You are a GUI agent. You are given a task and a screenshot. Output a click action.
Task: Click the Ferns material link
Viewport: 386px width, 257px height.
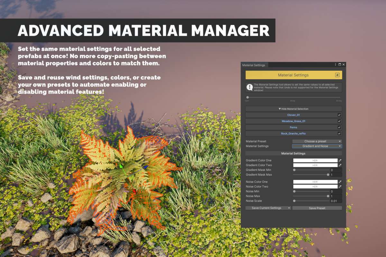point(293,128)
